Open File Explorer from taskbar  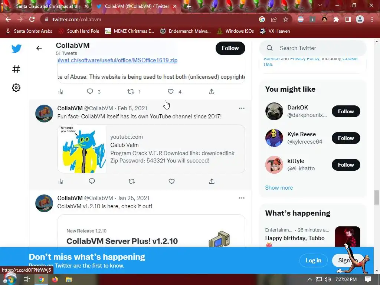(x=69, y=279)
